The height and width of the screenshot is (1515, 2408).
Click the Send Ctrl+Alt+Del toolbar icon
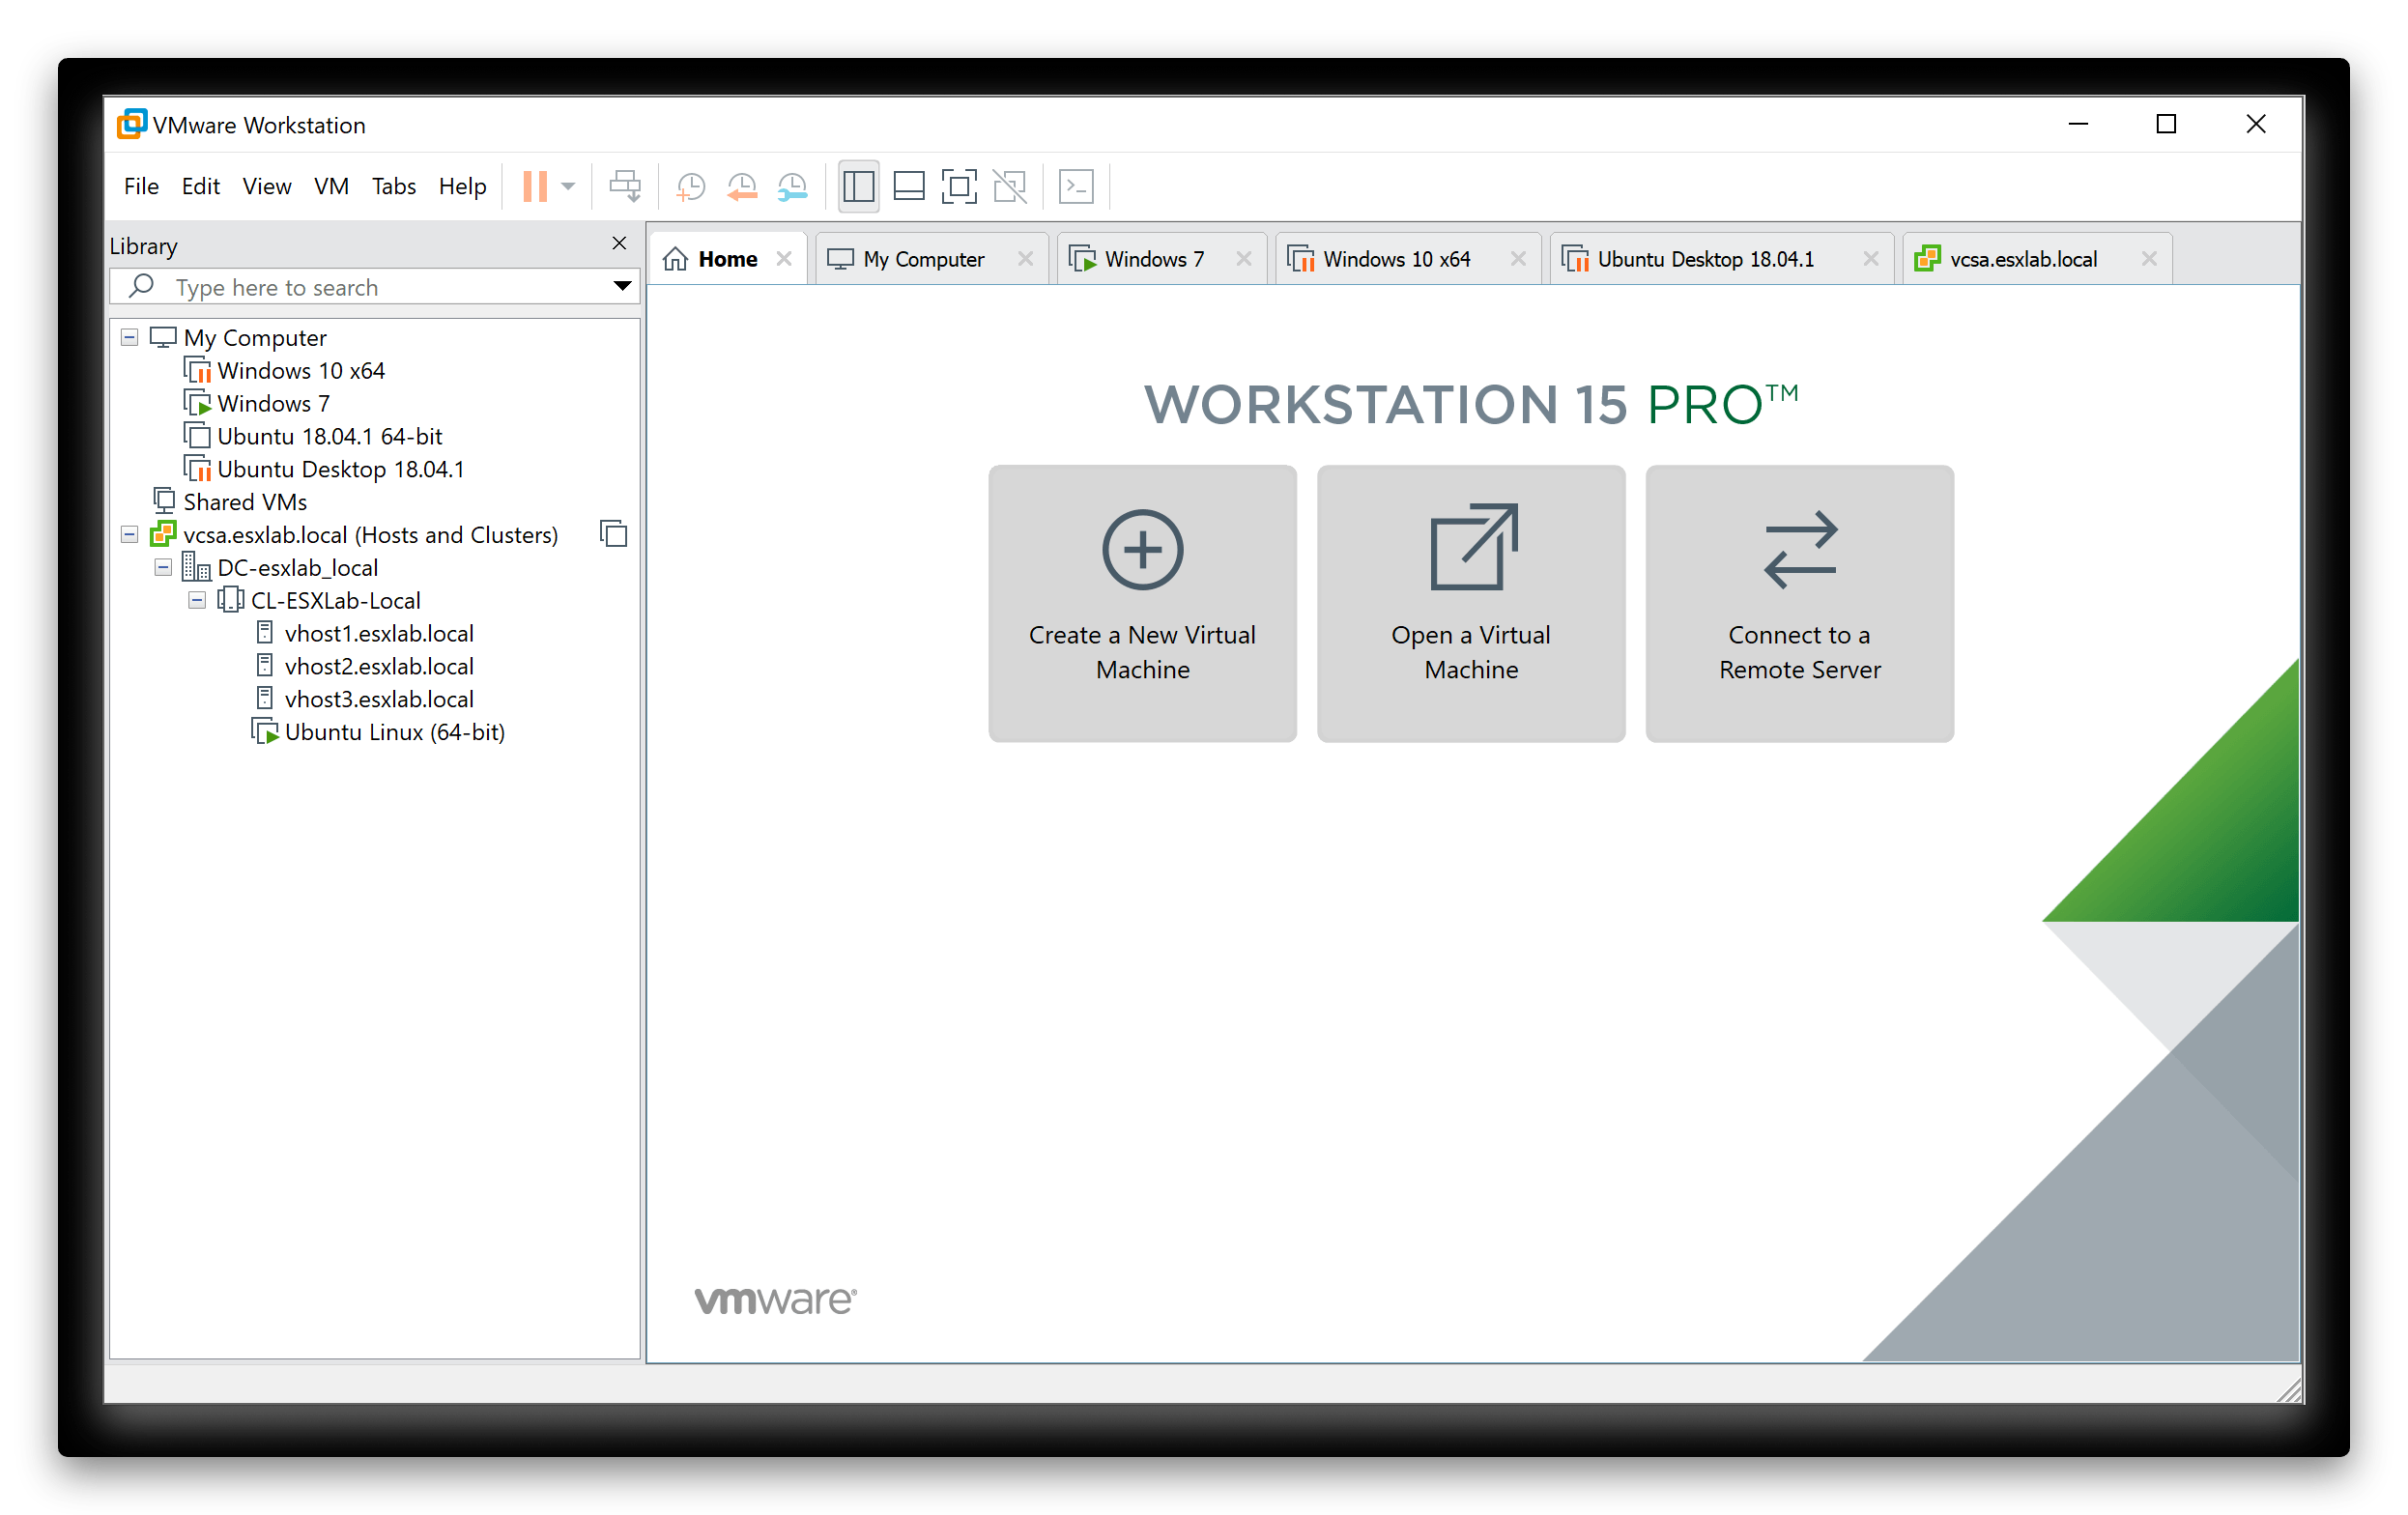pos(625,186)
